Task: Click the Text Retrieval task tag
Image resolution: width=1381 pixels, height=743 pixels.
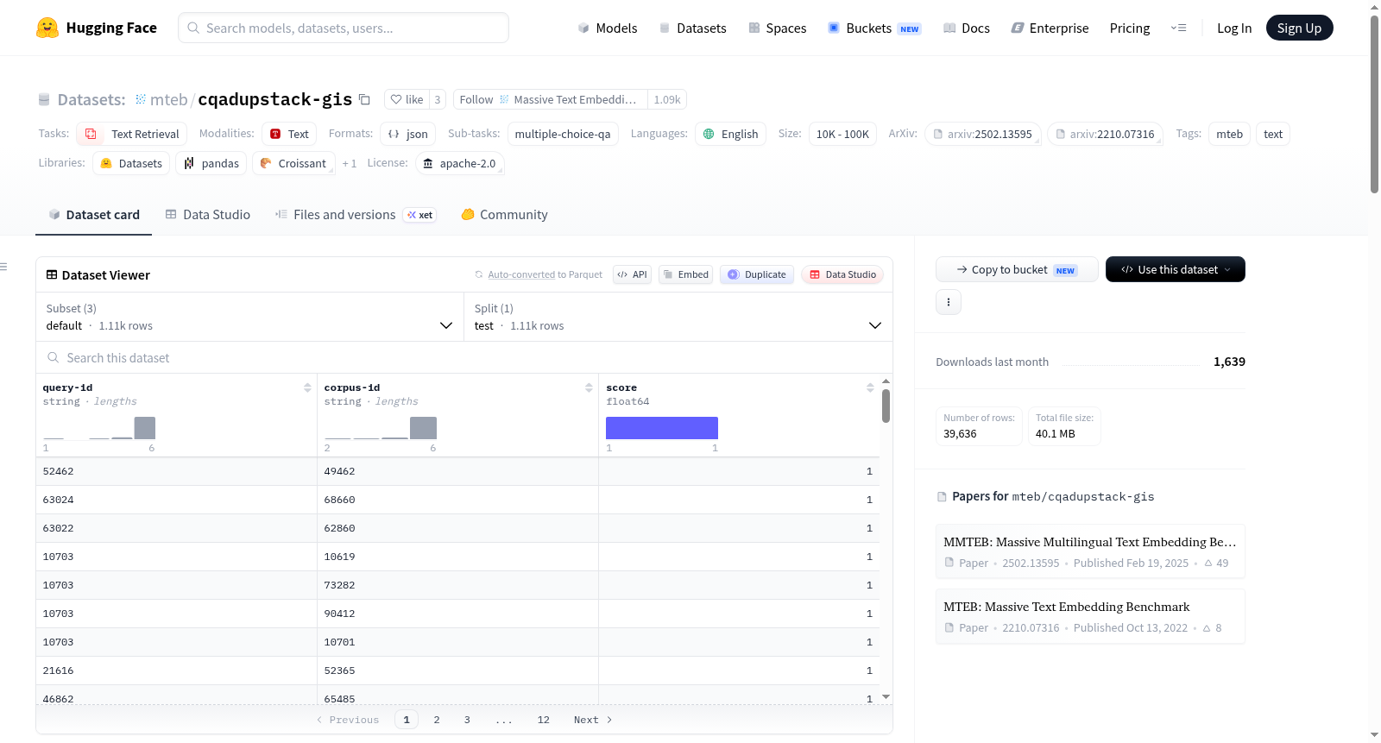Action: click(x=132, y=134)
